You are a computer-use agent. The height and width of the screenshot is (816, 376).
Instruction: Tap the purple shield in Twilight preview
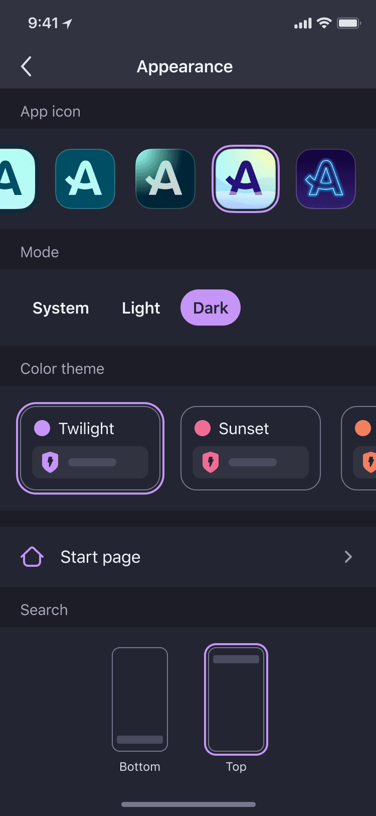(50, 462)
